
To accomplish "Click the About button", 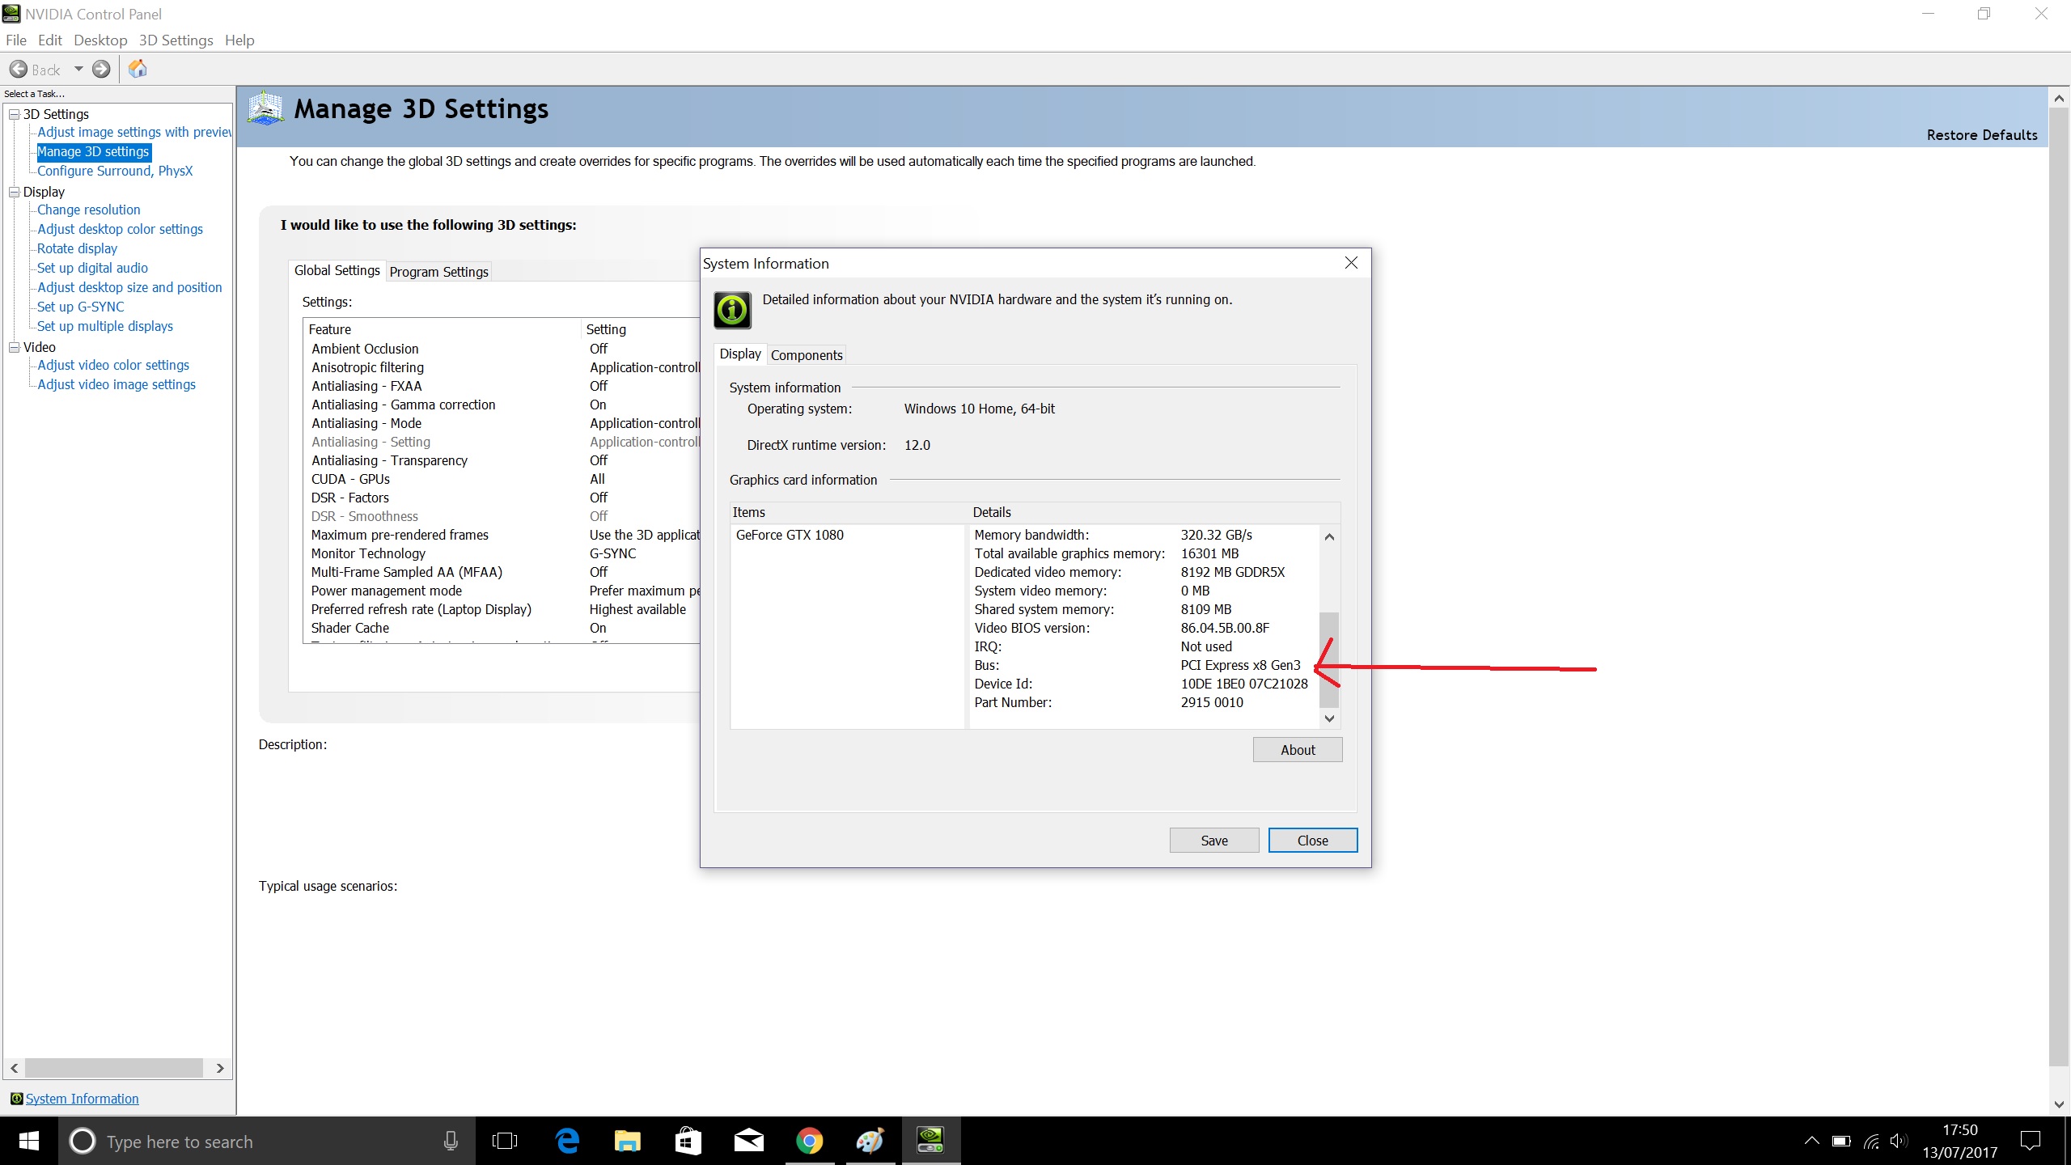I will pos(1298,750).
